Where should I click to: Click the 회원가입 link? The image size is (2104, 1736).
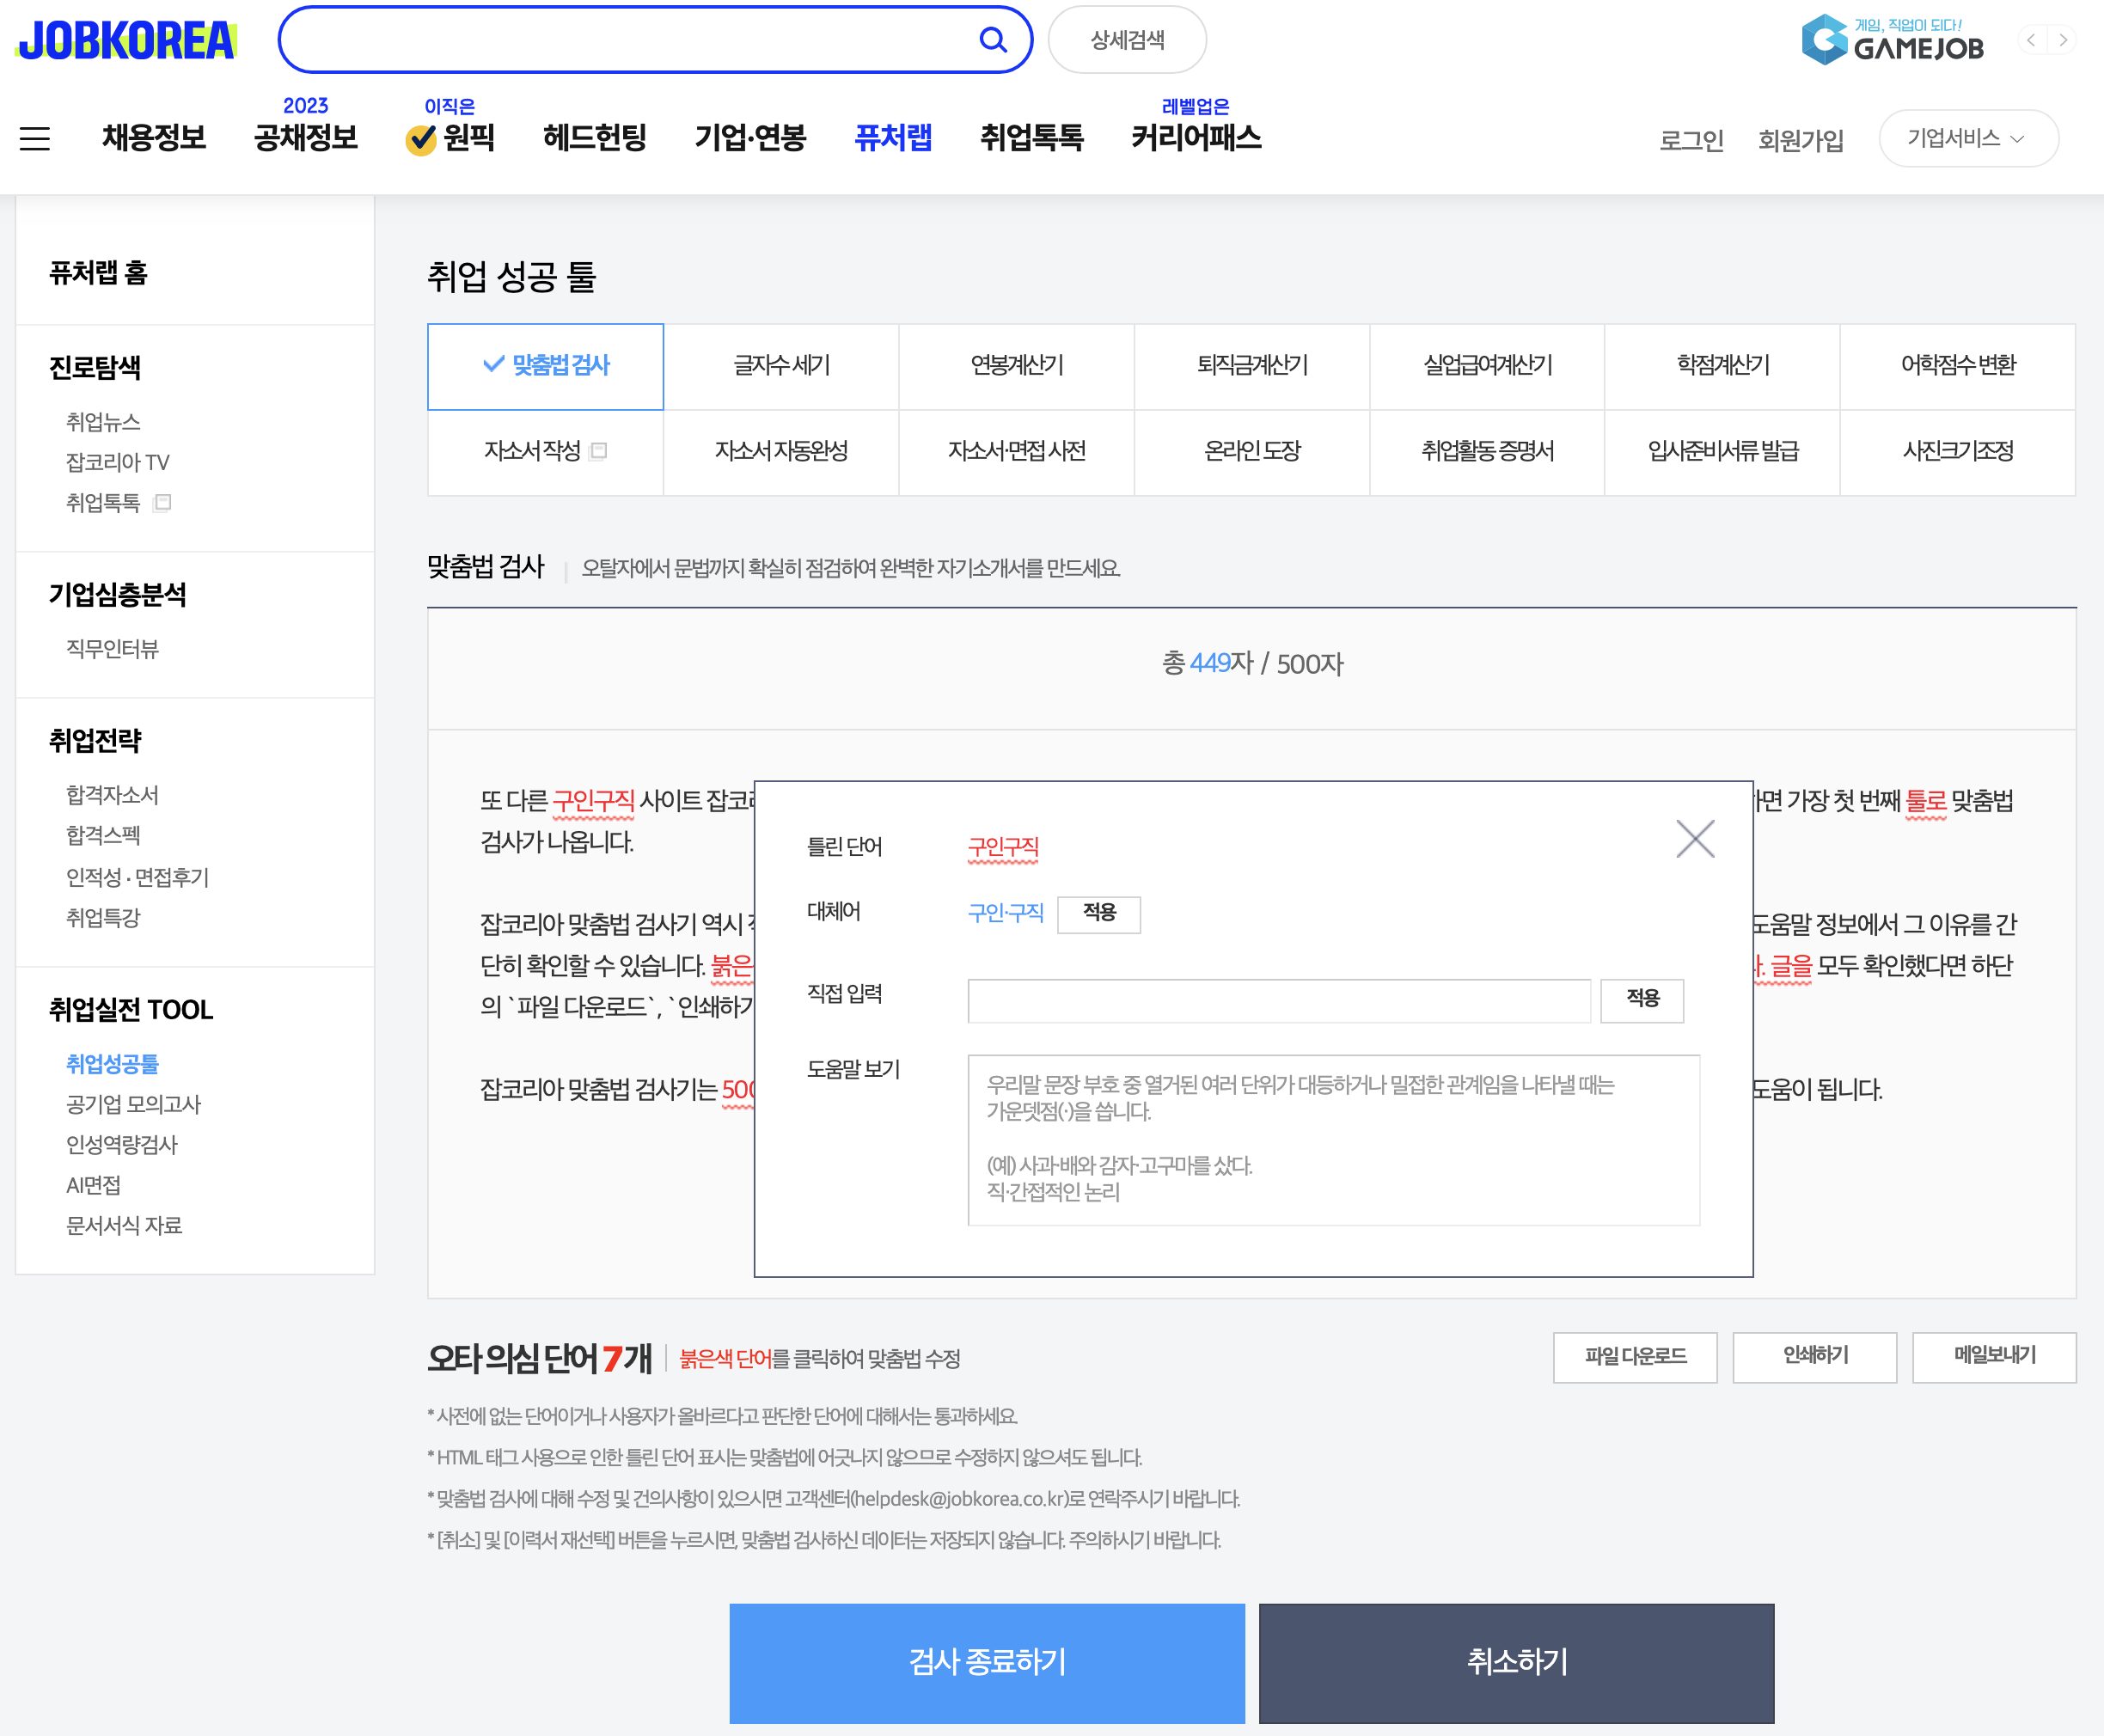coord(1801,140)
